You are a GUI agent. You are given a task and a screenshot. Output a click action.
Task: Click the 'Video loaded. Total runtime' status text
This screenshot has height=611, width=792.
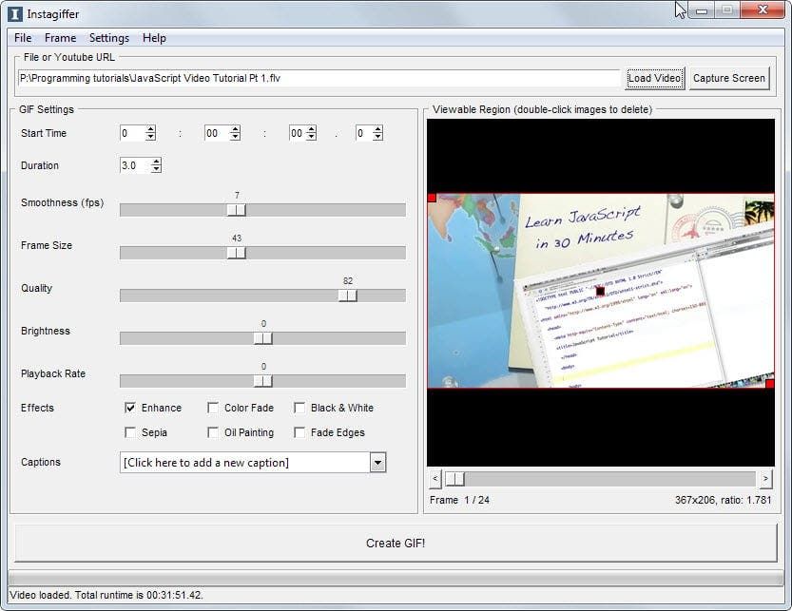106,595
